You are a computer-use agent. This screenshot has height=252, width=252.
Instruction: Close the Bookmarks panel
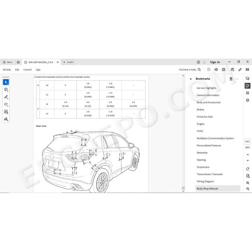[x=191, y=79]
